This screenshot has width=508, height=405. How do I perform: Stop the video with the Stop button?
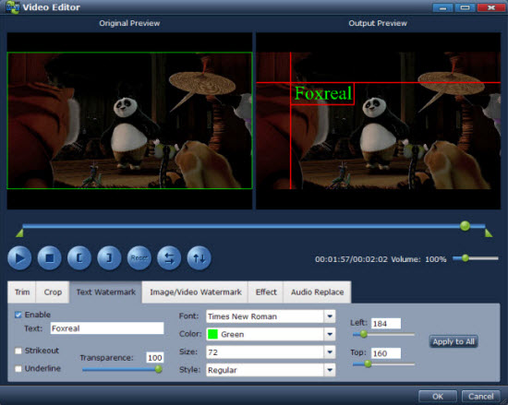[x=49, y=257]
